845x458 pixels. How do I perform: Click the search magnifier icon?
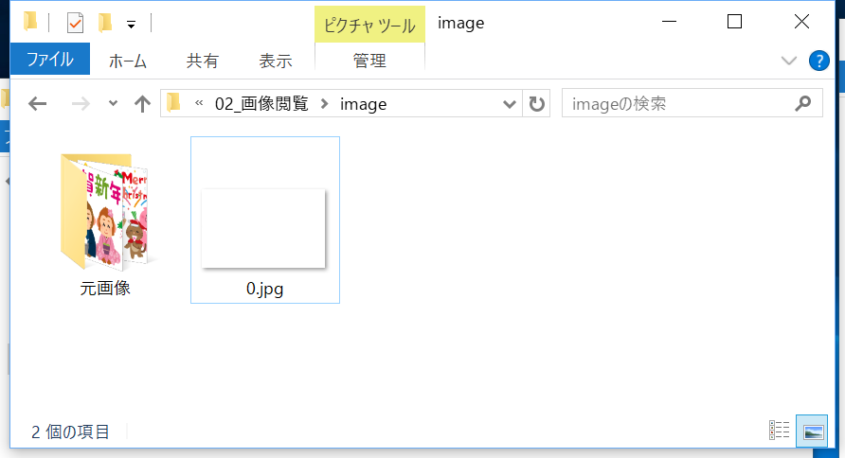[802, 104]
